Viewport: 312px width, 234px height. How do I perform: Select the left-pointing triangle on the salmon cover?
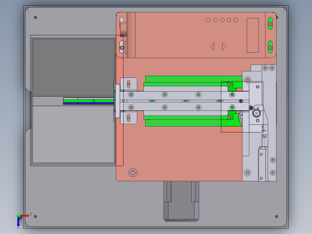coord(212,46)
